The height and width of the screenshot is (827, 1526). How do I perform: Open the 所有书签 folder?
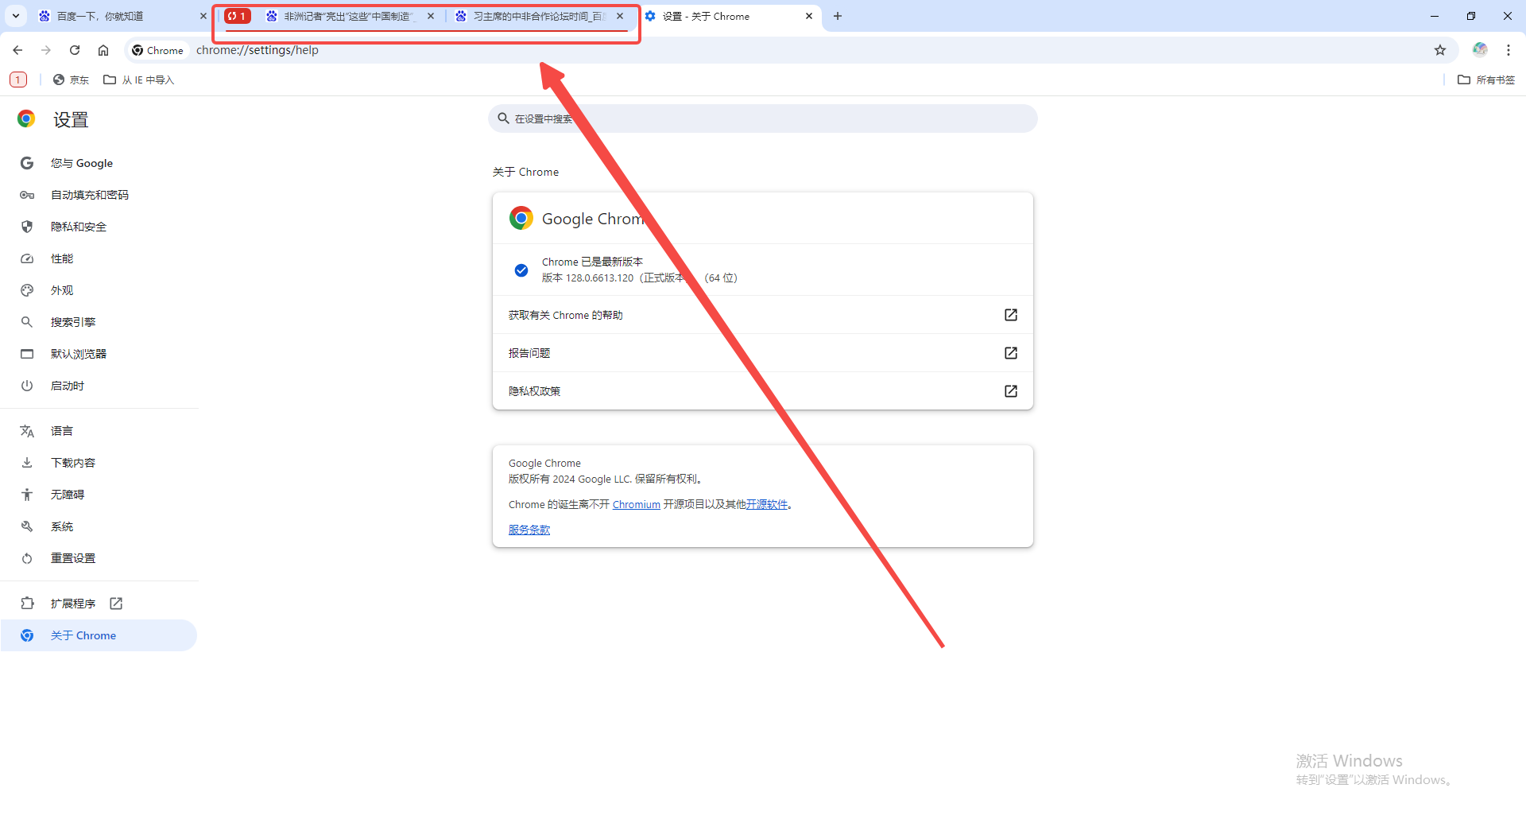click(x=1486, y=80)
